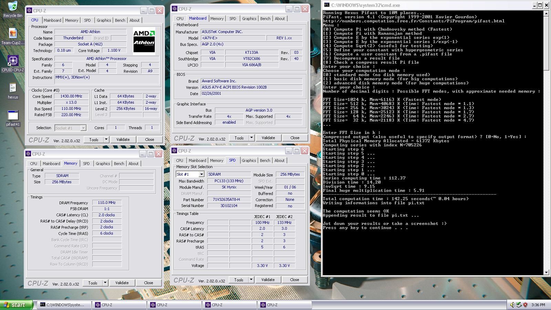Click the cmd window scrollbar thumb
Image resolution: width=551 pixels, height=310 pixels.
coord(546,43)
